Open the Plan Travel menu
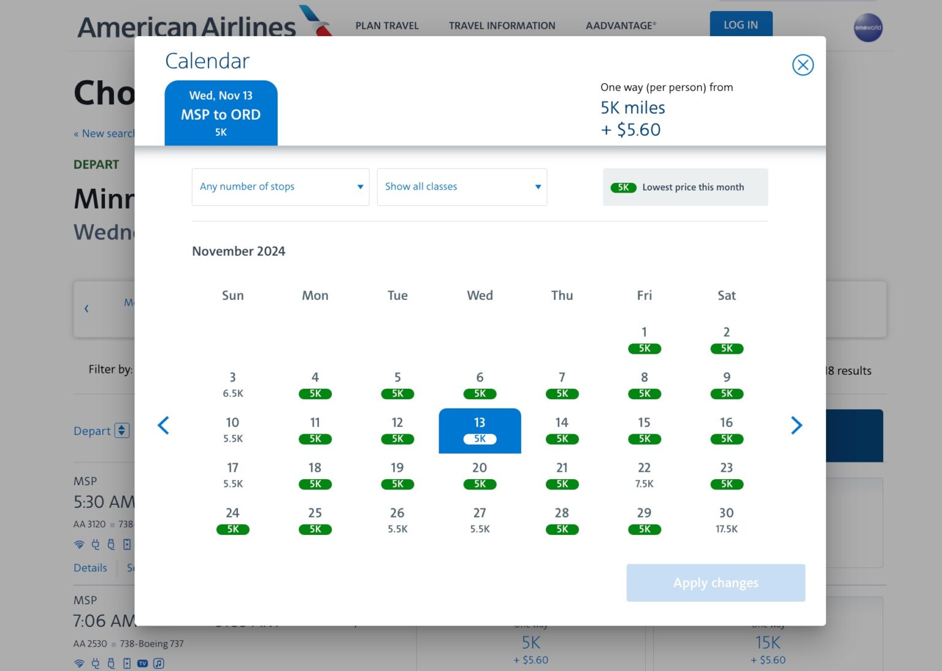This screenshot has height=671, width=942. pos(386,26)
